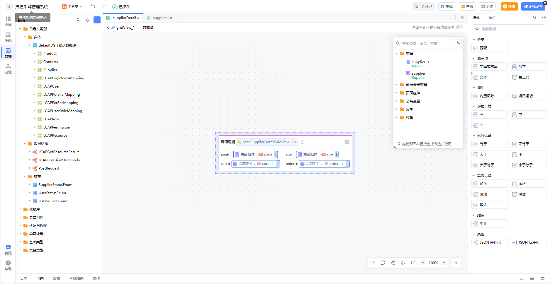Zoom out with the minus button

[x=423, y=263]
